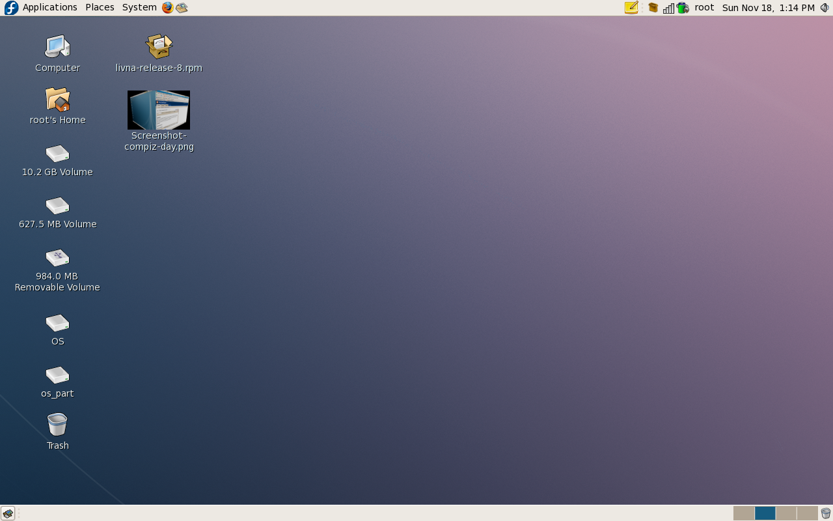Launch the mail client panel icon
Viewport: 833px width, 521px height.
coord(182,8)
